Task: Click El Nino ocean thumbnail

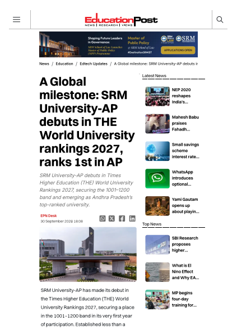Action: point(157,272)
